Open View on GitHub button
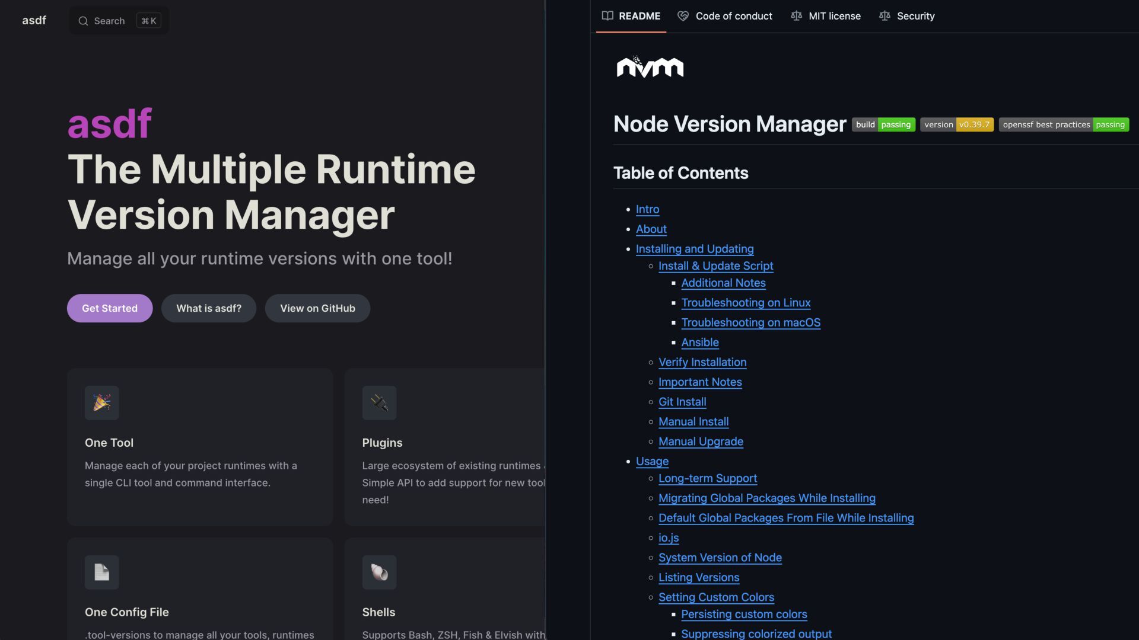The width and height of the screenshot is (1139, 640). pos(317,308)
